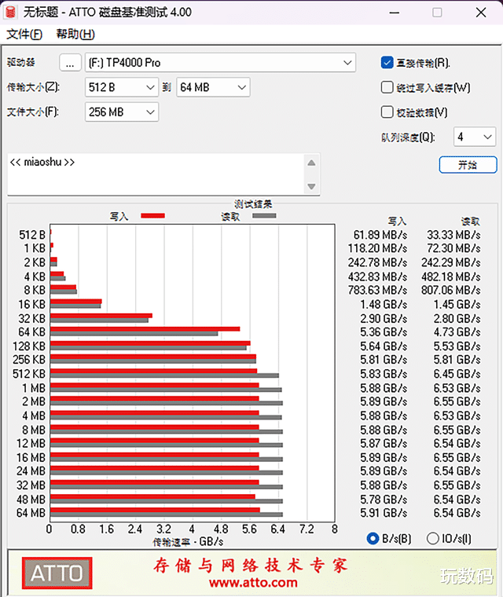Click the 测试结果 results heading
503x597 pixels.
[x=253, y=204]
